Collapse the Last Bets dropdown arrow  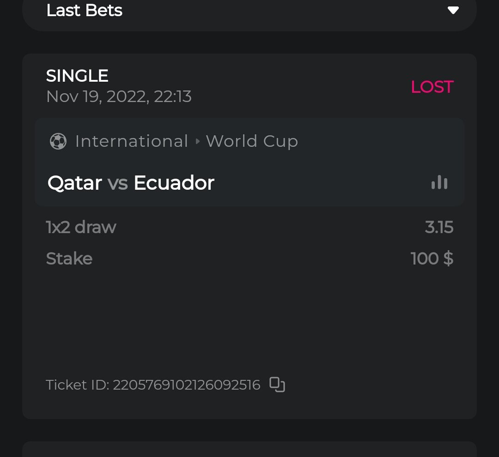453,10
